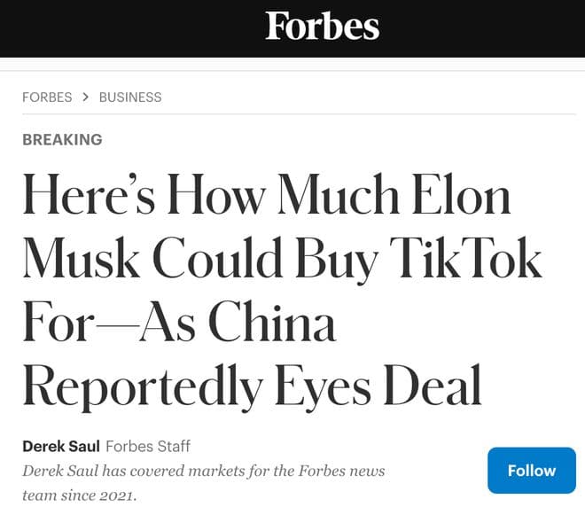Open author Derek Saul's profile name
585x507 pixels.
click(60, 446)
